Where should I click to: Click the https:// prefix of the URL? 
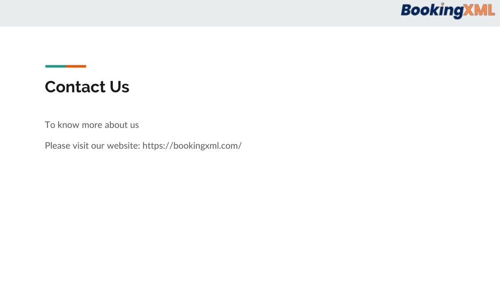[x=158, y=145]
